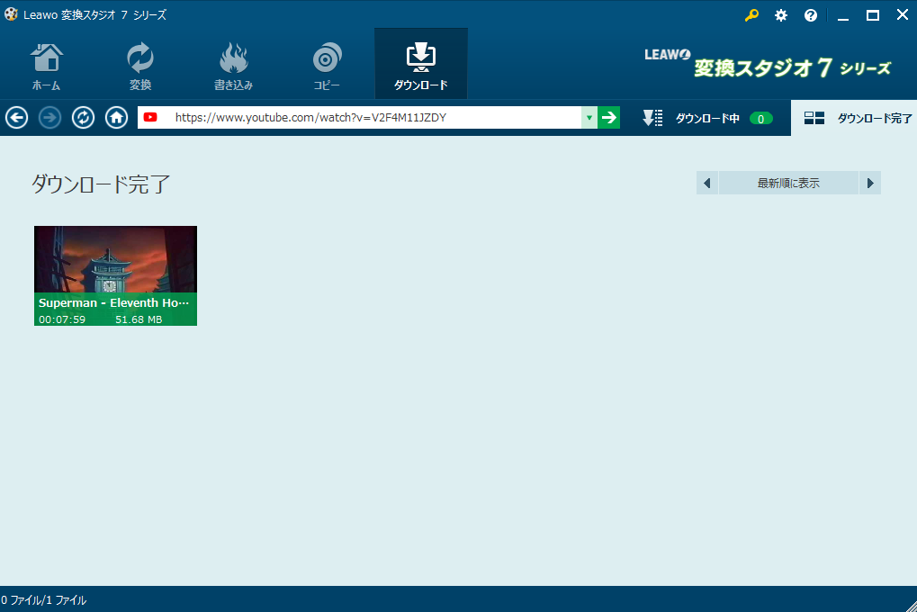Click the browser back arrow button
This screenshot has width=917, height=612.
[17, 118]
